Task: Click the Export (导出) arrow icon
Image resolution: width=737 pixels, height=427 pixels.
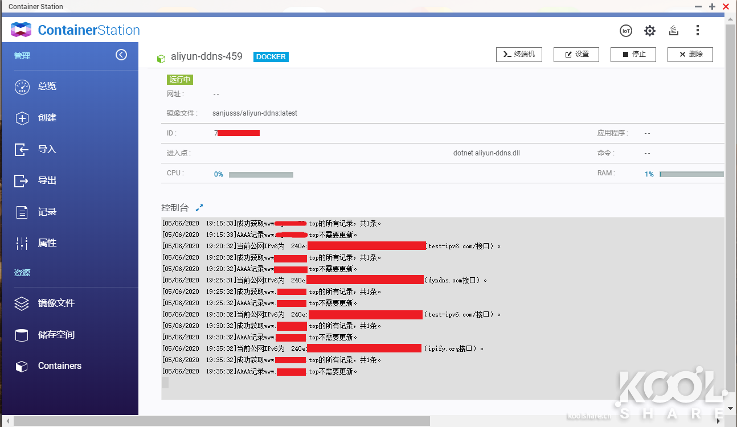Action: 22,180
